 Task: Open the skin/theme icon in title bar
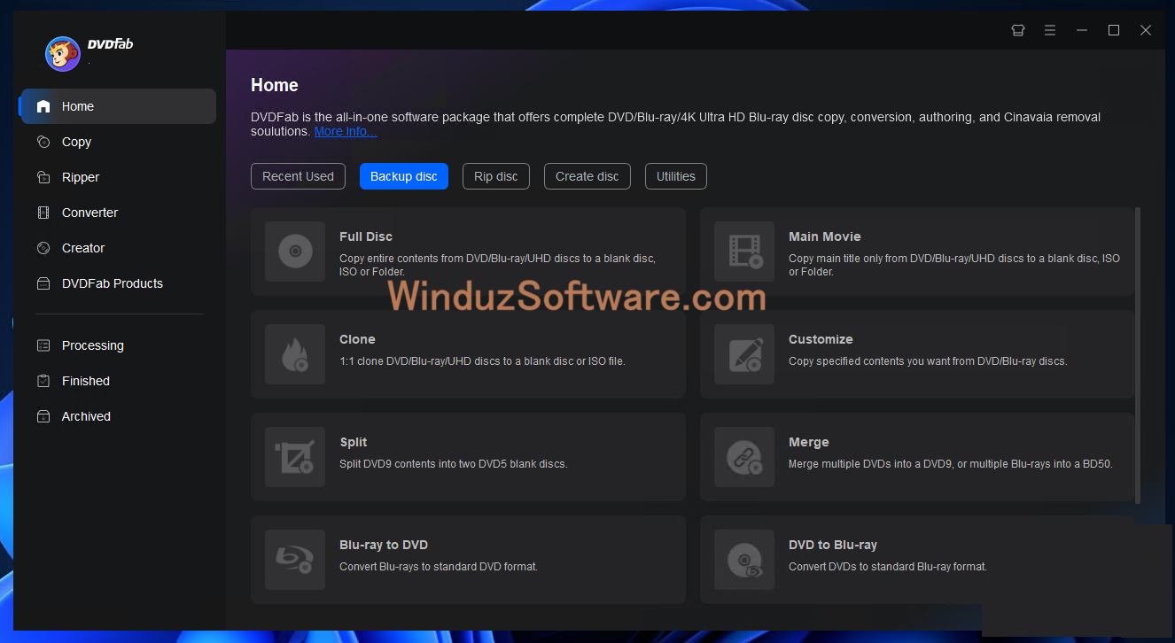click(1018, 30)
